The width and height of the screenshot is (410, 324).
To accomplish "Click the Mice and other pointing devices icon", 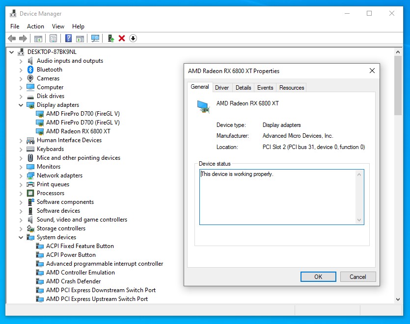I will coord(30,158).
